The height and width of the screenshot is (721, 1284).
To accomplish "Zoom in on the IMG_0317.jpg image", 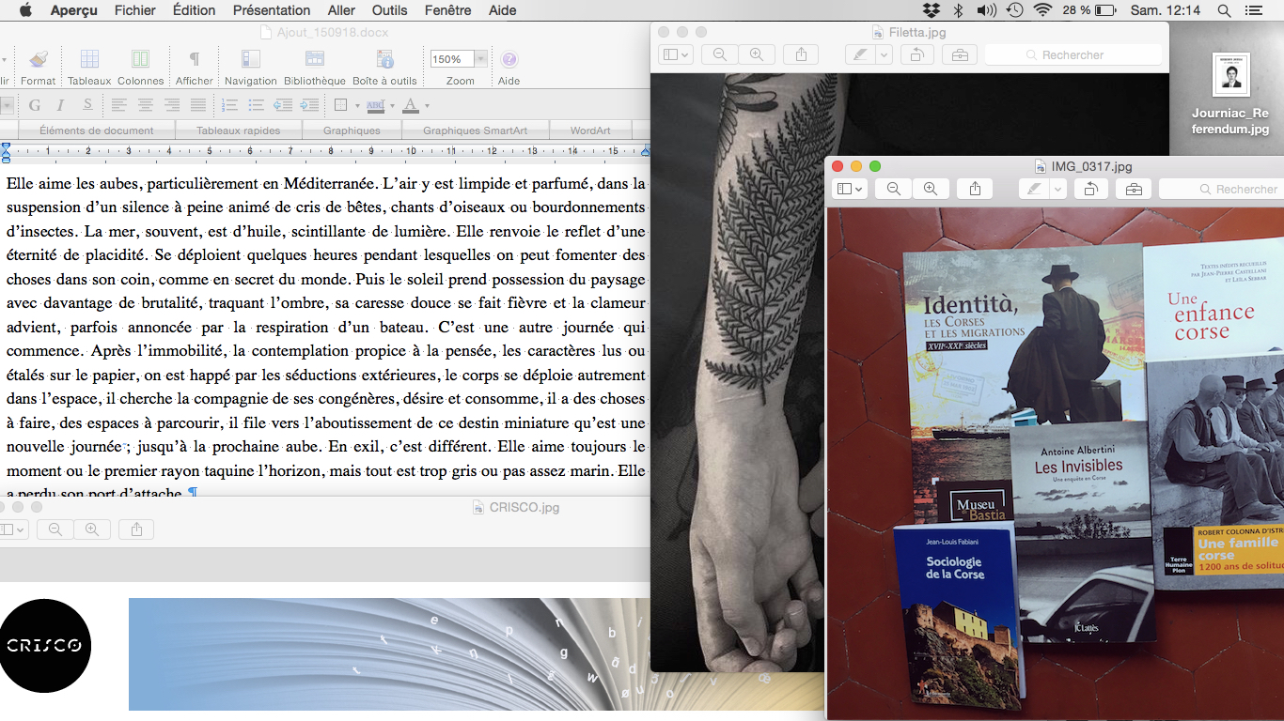I will [x=930, y=190].
